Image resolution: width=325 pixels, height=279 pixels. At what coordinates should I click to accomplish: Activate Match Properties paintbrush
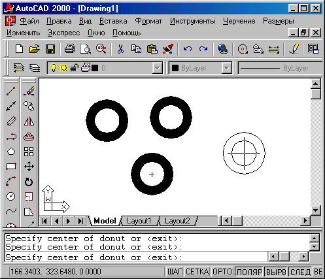point(168,49)
